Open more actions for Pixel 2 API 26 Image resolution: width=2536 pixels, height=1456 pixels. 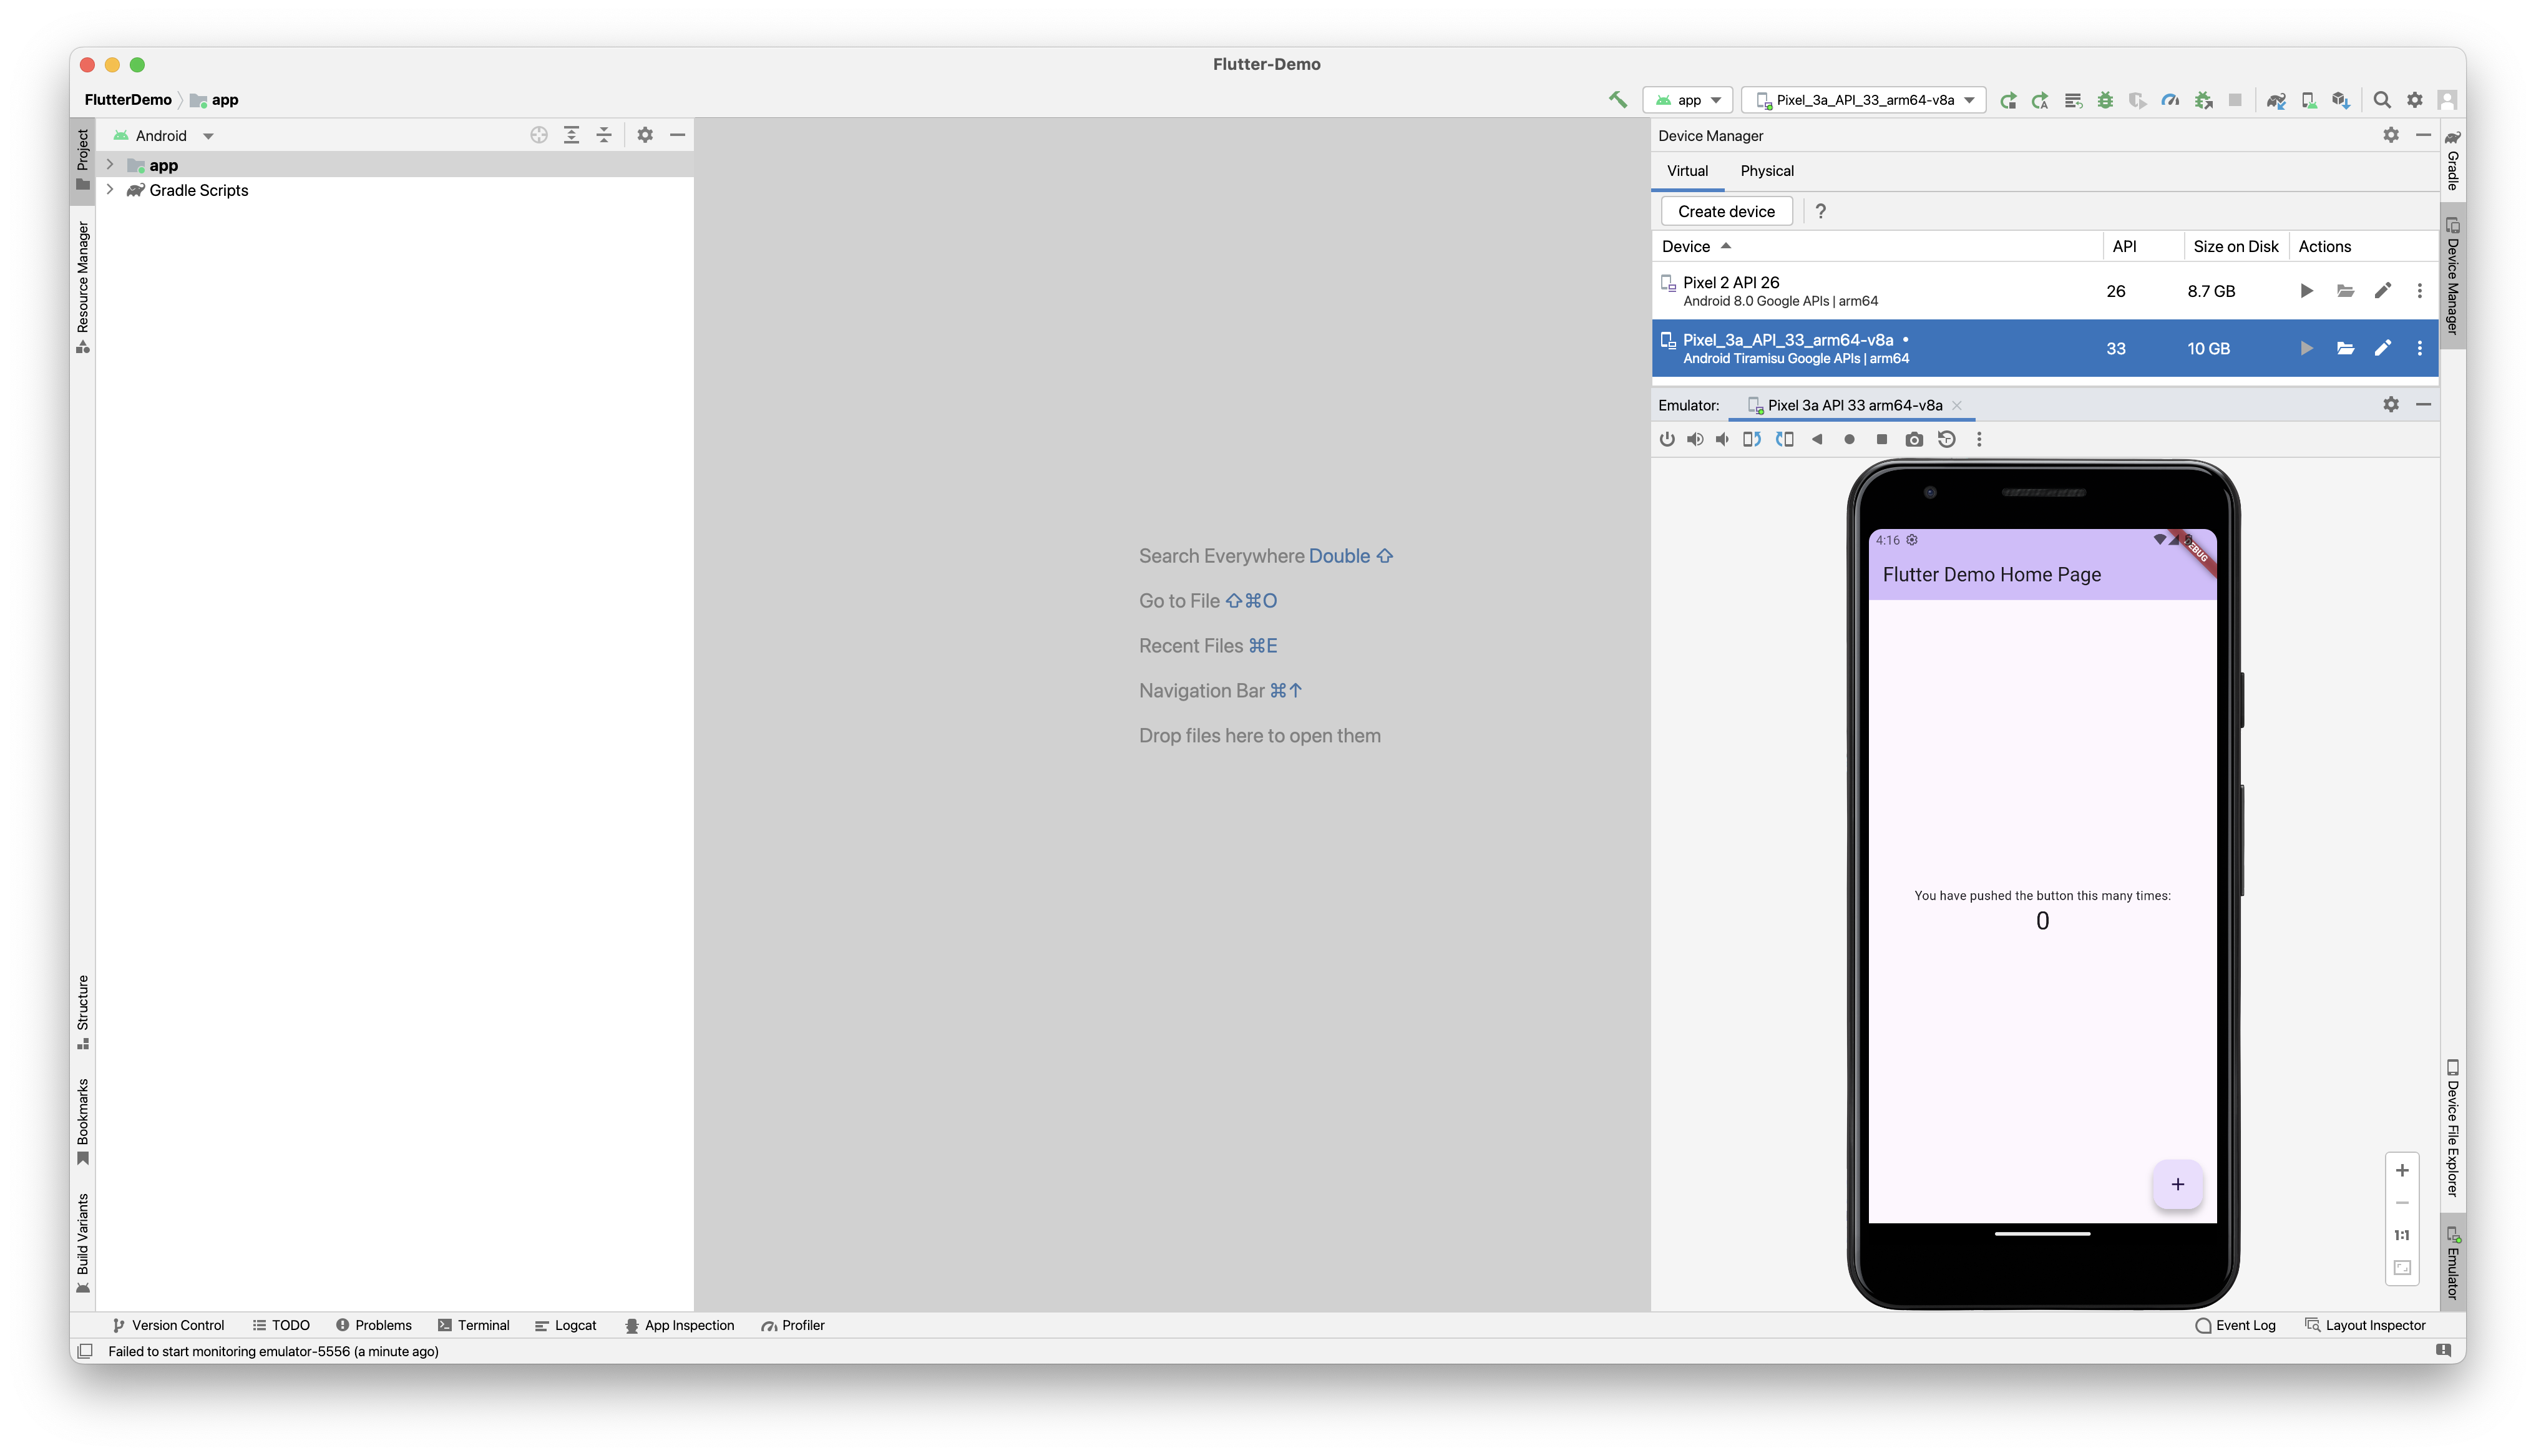pos(2420,291)
